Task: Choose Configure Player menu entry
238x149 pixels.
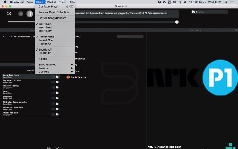Action: (x=55, y=7)
